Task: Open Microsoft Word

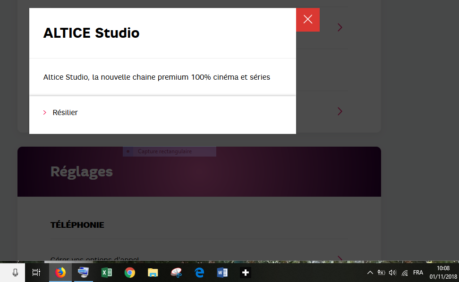Action: point(222,272)
